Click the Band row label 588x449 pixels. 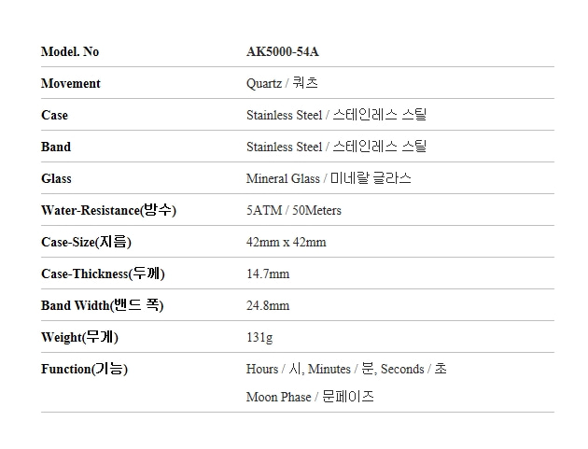tap(56, 147)
